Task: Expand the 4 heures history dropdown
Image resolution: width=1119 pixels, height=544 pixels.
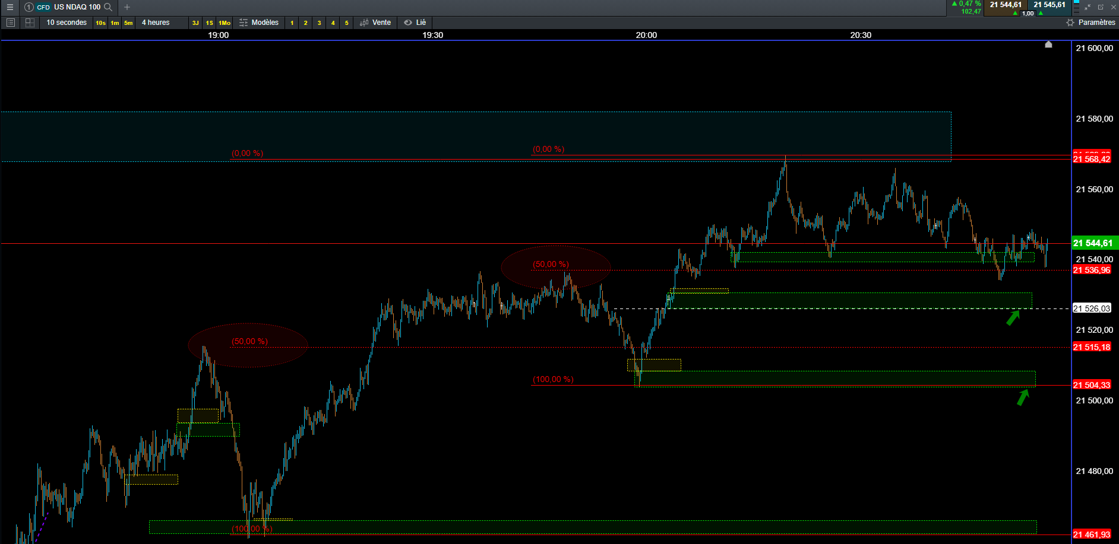Action: 156,23
